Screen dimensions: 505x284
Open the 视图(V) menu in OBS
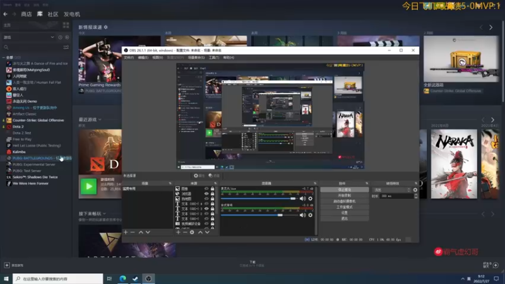tap(157, 57)
